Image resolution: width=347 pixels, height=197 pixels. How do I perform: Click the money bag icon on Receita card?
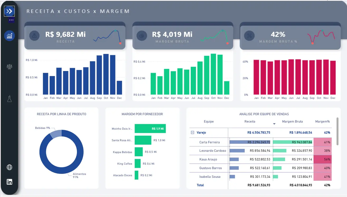click(35, 36)
